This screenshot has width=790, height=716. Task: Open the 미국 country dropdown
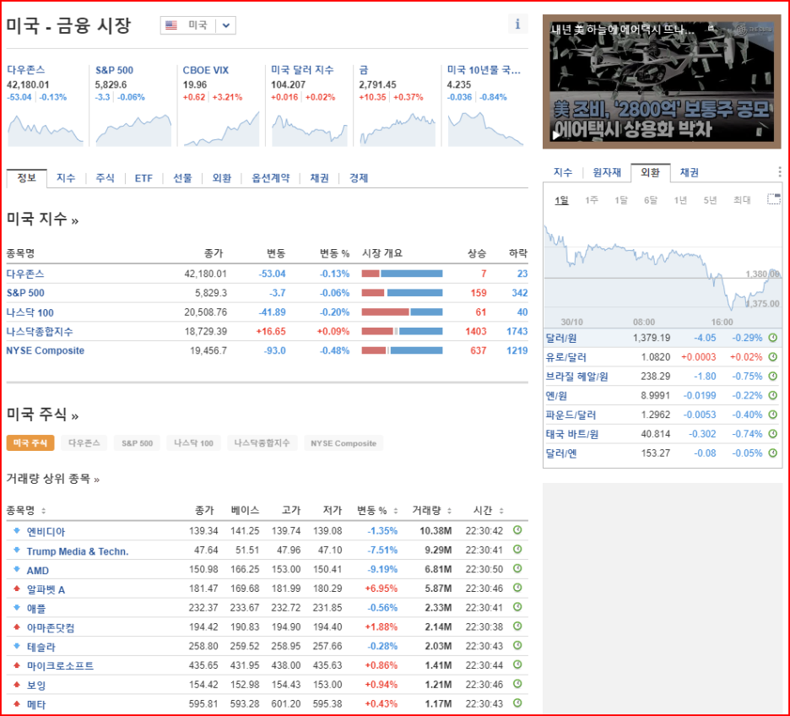pyautogui.click(x=198, y=25)
